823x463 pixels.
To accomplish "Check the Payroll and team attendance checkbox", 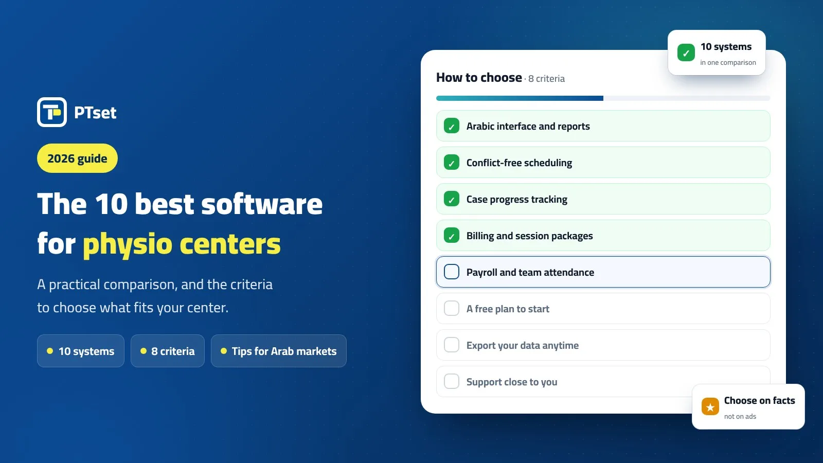I will [x=452, y=272].
